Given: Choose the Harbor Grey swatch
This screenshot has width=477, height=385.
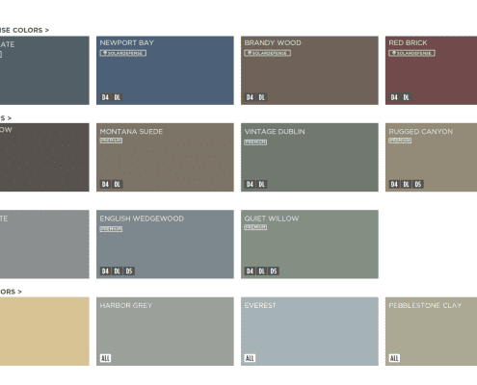Looking at the screenshot, I should click(x=165, y=331).
